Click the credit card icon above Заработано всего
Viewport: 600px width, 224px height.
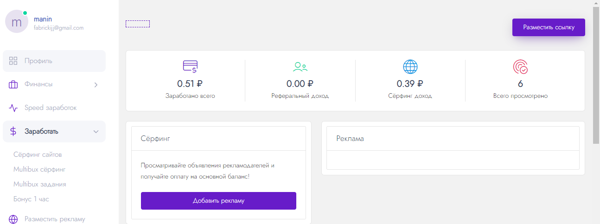click(x=190, y=67)
